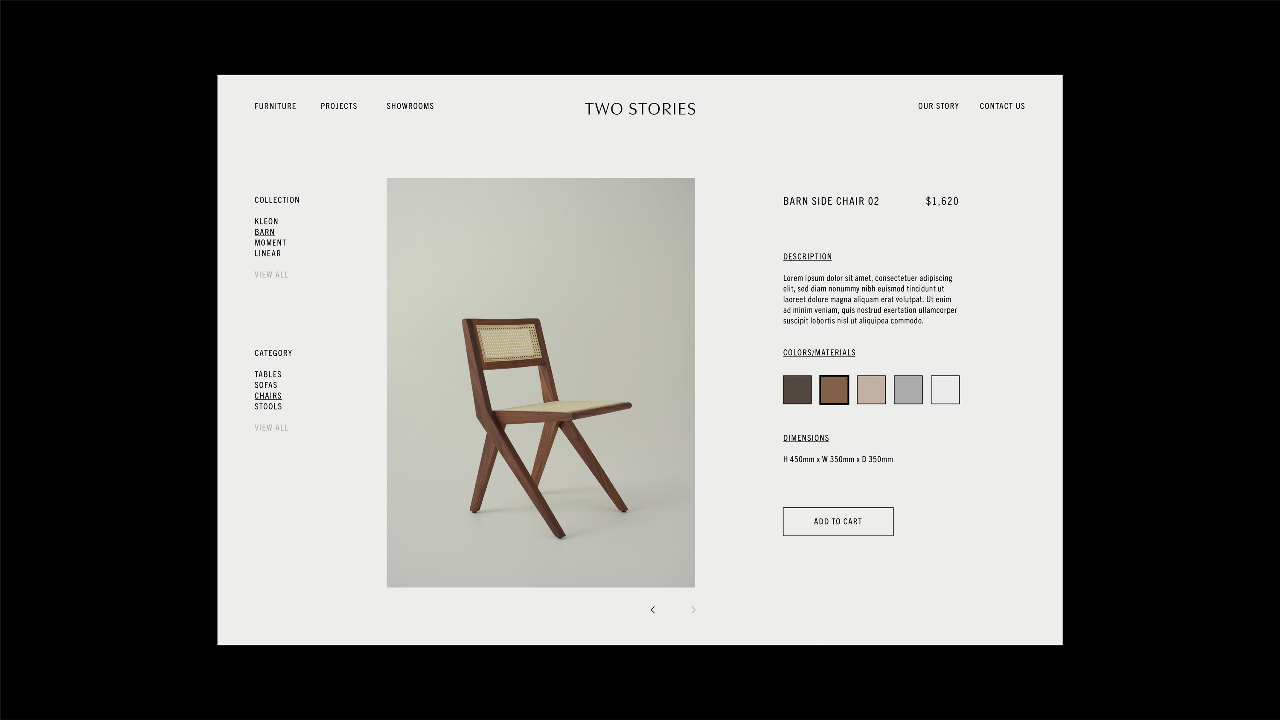Screen dimensions: 1280x720
Task: Filter by Stools category
Action: point(268,406)
